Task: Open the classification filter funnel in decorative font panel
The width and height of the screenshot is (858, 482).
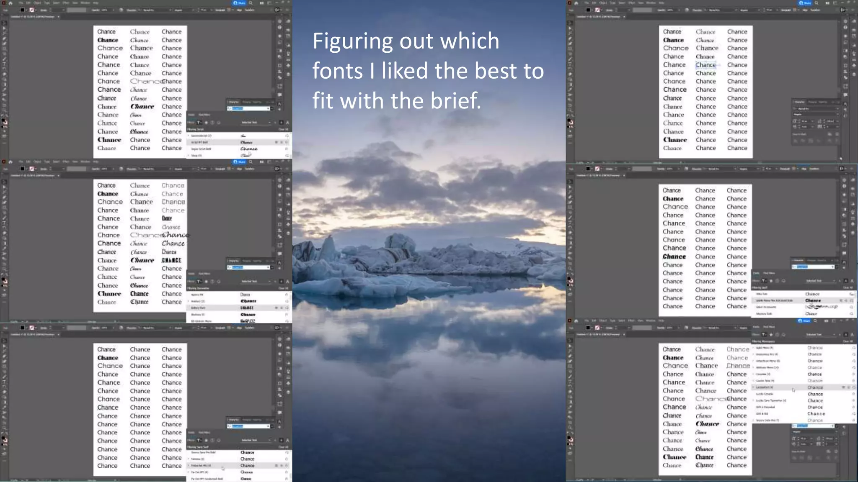Action: (x=199, y=281)
